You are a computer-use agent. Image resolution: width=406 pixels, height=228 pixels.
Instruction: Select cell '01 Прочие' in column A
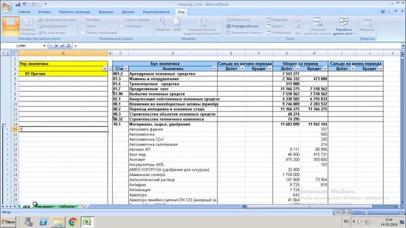coord(63,74)
